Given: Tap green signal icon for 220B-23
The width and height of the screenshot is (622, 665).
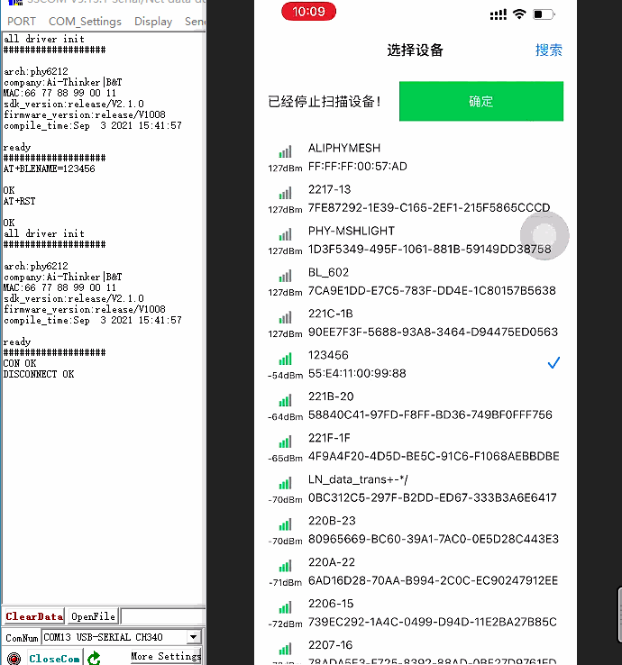Looking at the screenshot, I should pos(286,524).
